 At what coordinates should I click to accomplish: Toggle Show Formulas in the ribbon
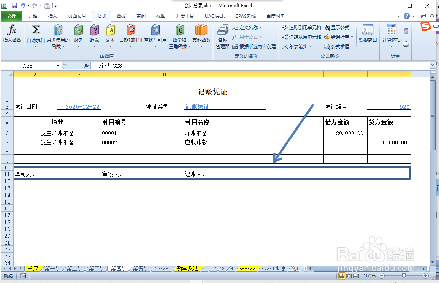(x=337, y=27)
